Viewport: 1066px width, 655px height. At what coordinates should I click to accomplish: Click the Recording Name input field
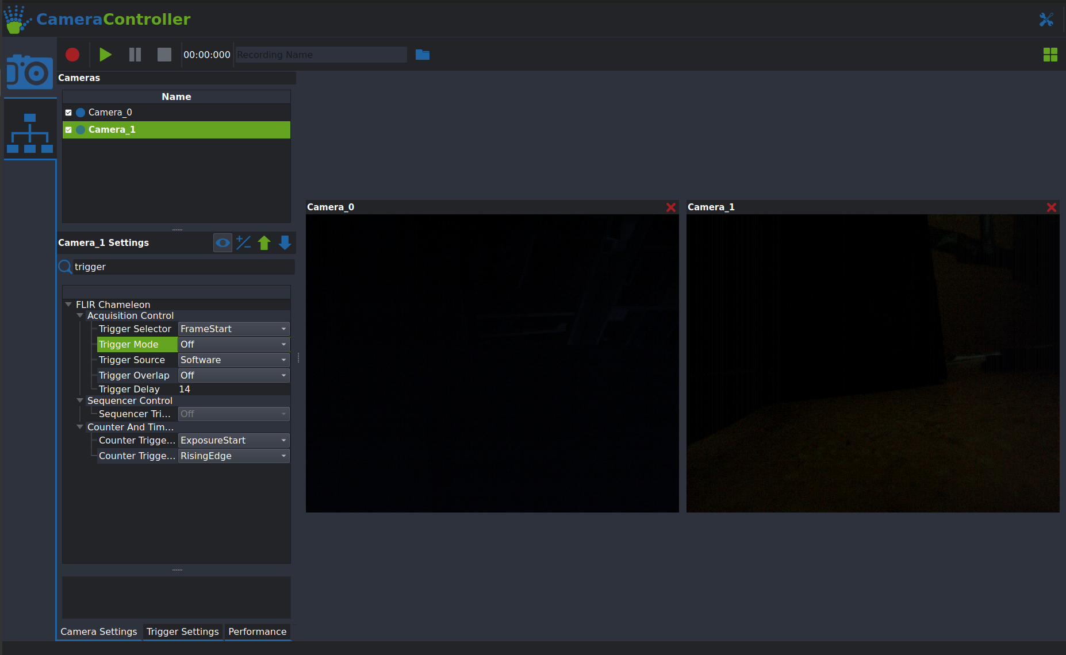(x=320, y=55)
